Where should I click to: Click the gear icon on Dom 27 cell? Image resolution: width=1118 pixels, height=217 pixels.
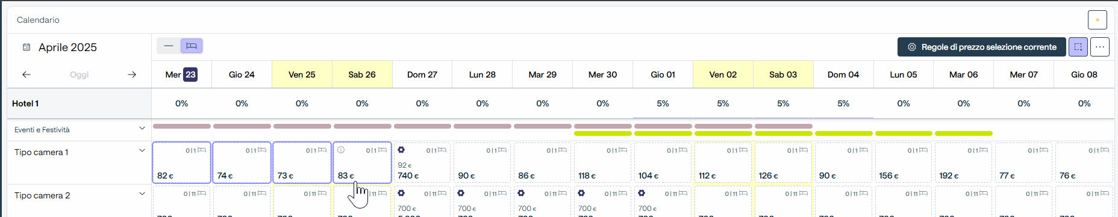[401, 150]
